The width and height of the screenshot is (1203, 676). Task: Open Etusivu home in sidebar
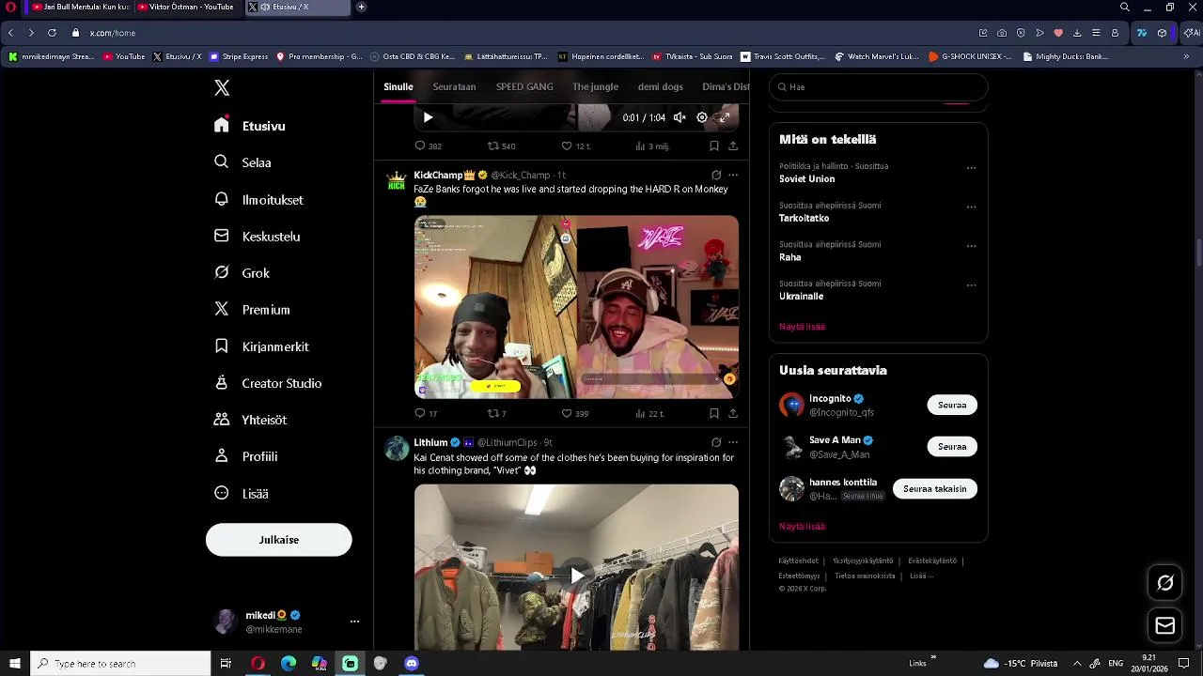tap(249, 126)
